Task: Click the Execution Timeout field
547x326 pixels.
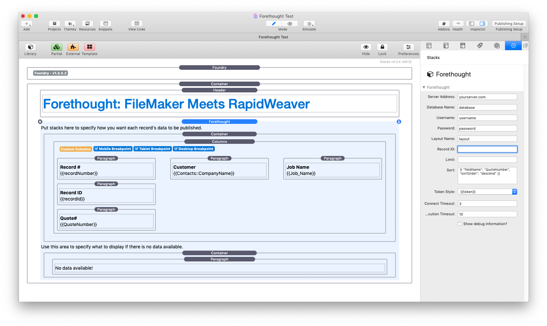Action: [x=487, y=214]
